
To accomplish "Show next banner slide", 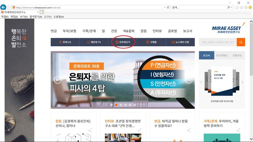I will [189, 80].
